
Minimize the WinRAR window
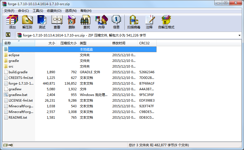point(218,3)
